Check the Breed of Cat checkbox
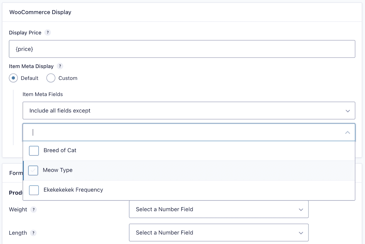The image size is (365, 244). (x=34, y=151)
